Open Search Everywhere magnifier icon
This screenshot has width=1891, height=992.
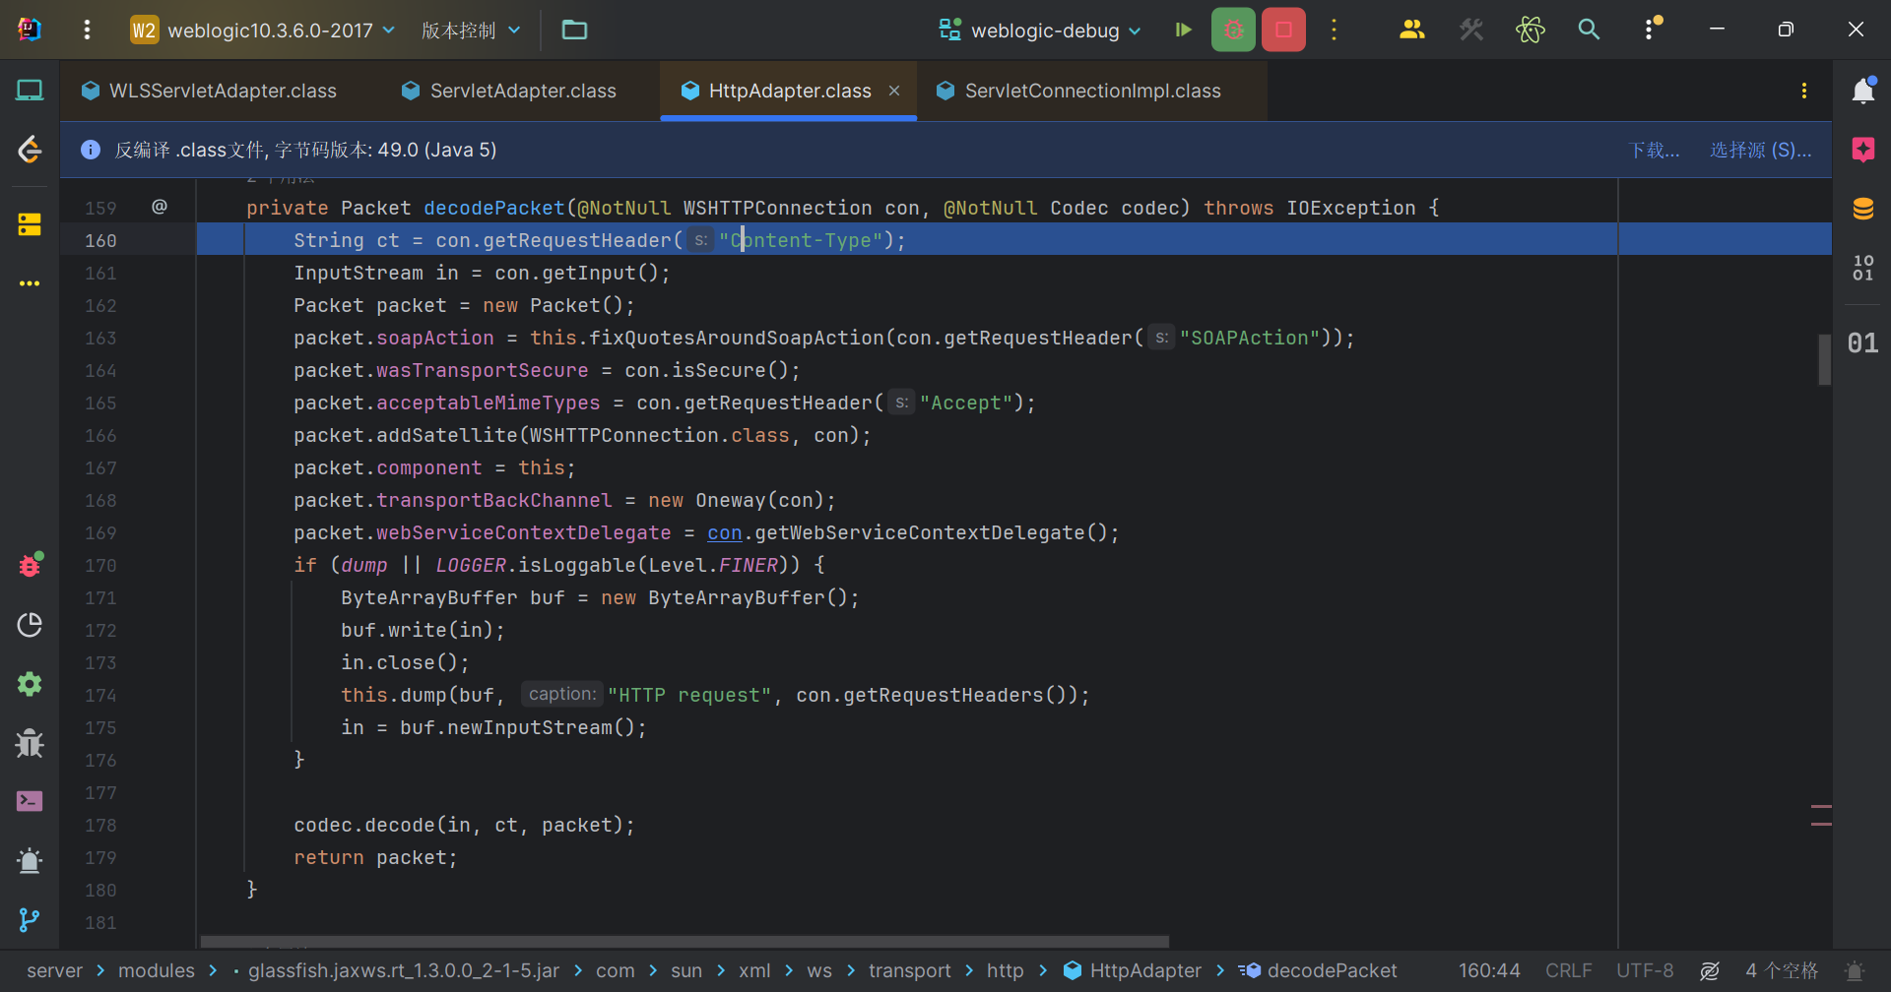[x=1589, y=30]
